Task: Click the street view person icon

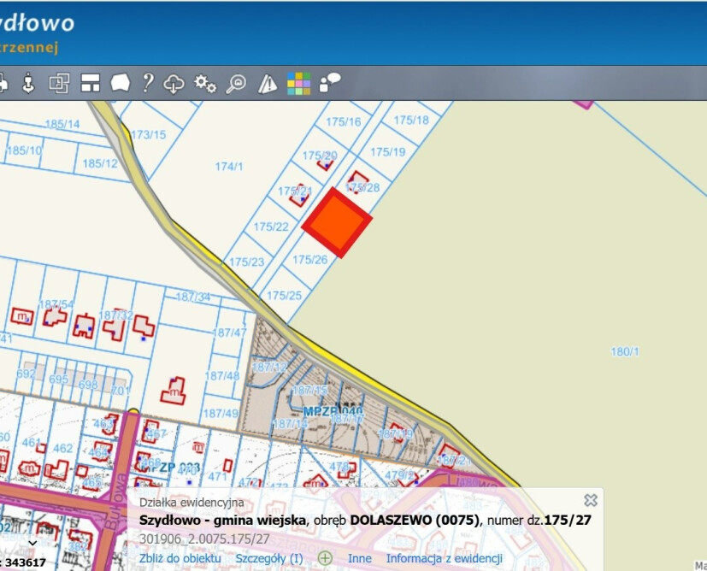Action: pos(28,83)
